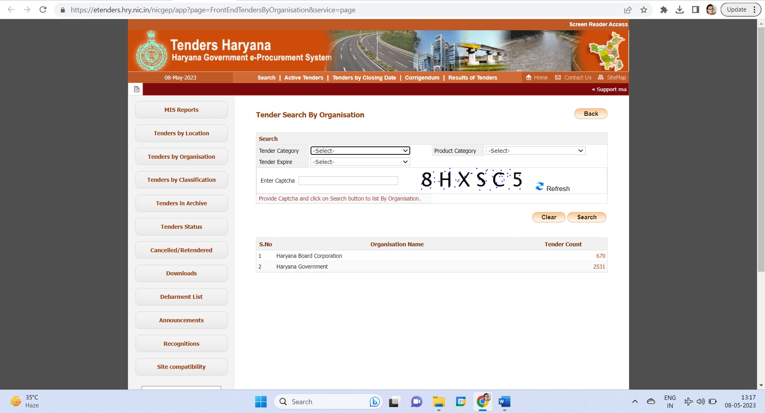Click the document icon below date
765x413 pixels.
click(x=136, y=89)
